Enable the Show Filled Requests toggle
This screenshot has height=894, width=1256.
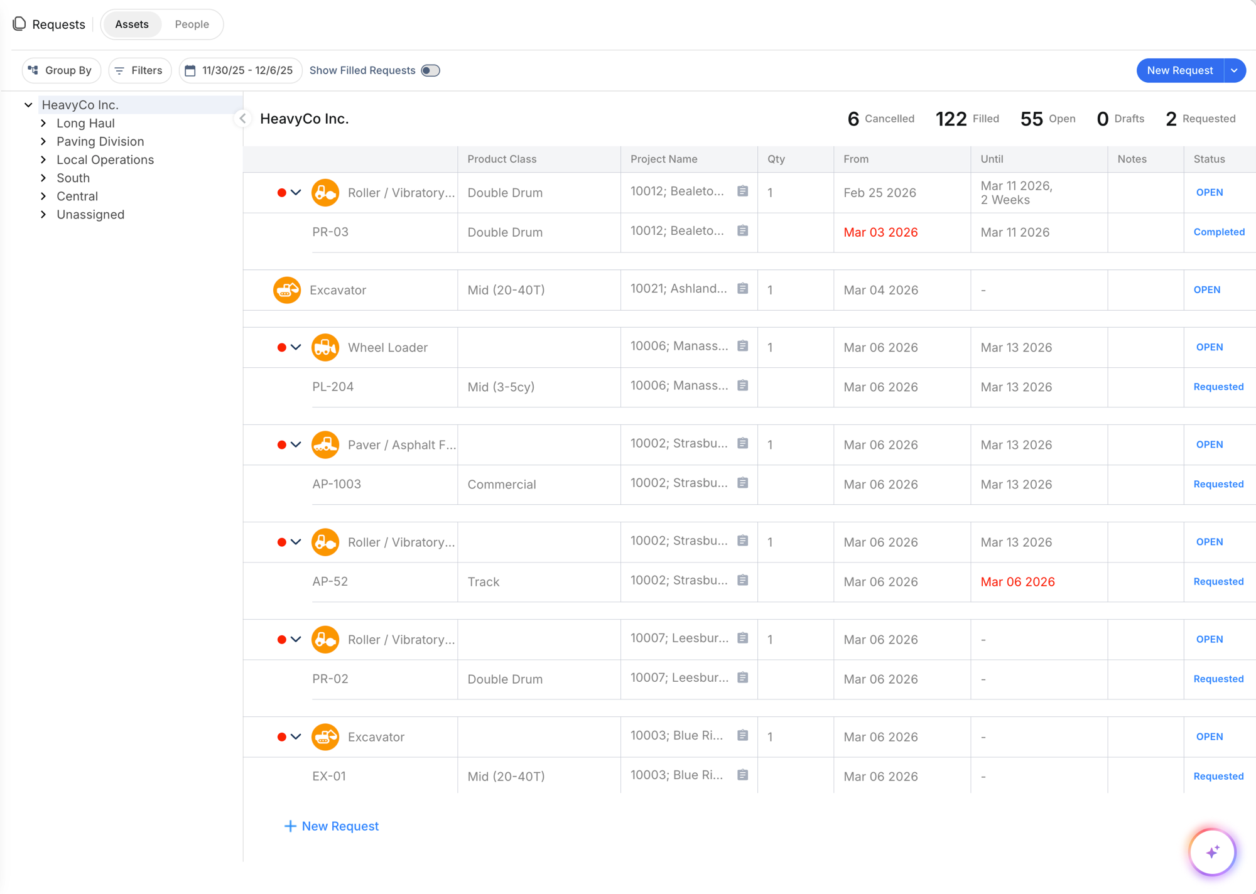(430, 70)
